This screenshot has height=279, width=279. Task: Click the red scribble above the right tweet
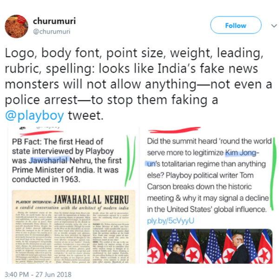(174, 130)
